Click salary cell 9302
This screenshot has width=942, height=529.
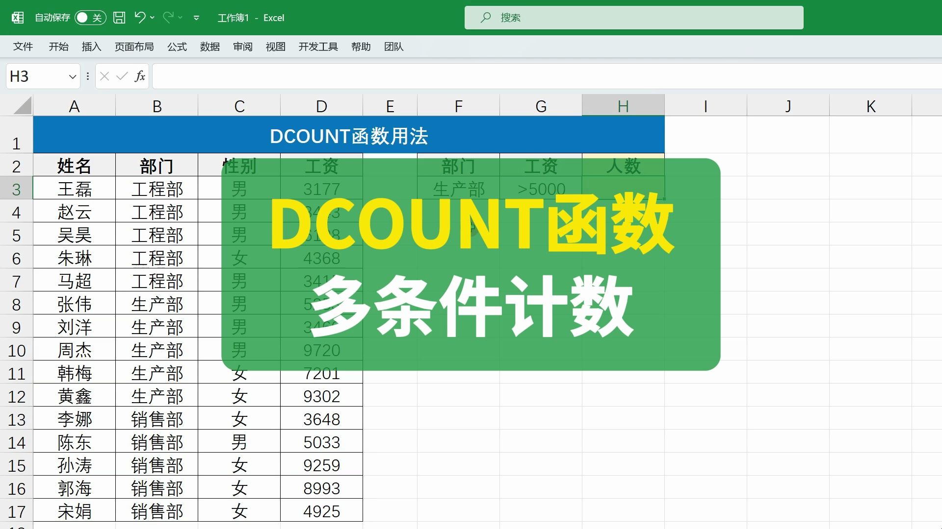point(321,396)
